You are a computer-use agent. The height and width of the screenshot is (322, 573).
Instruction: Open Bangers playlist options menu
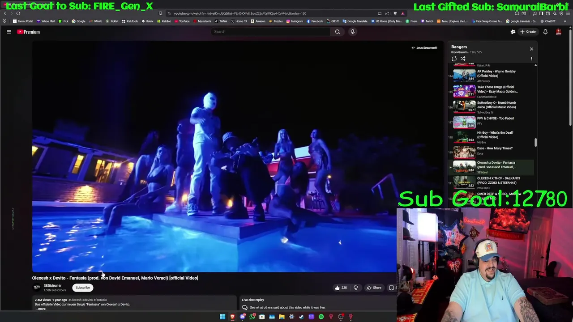click(x=531, y=59)
